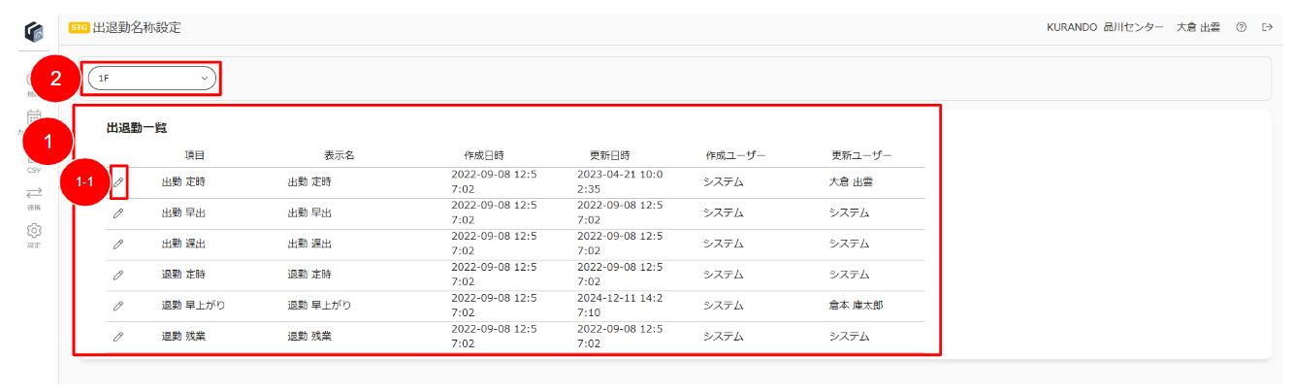Click 作成日時 value in 退勤 残業 row
Viewport: 1295px width, 391px height.
(495, 337)
